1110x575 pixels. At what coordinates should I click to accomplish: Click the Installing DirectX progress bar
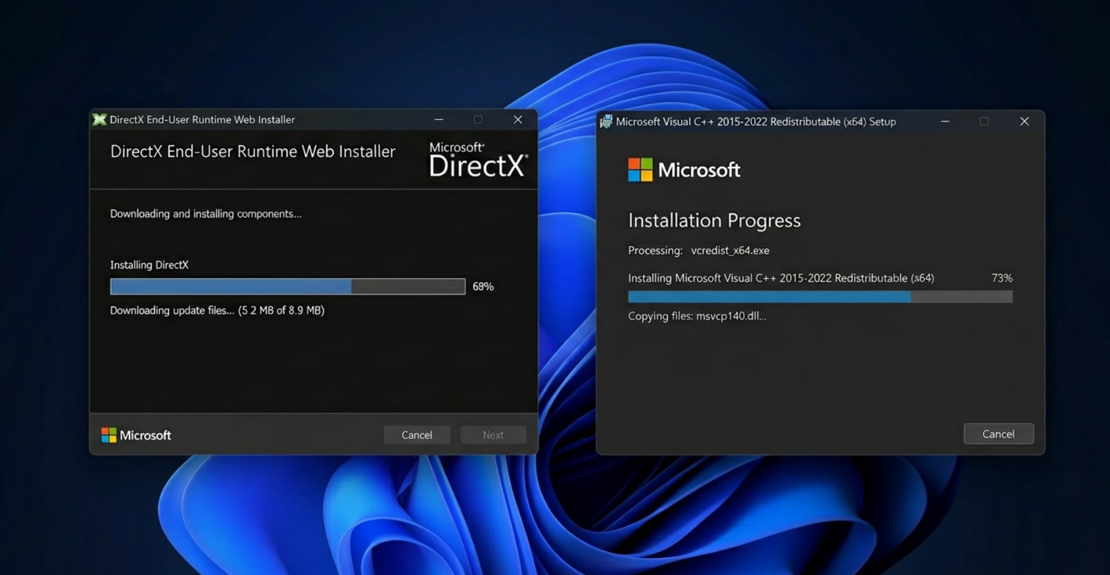pos(288,286)
